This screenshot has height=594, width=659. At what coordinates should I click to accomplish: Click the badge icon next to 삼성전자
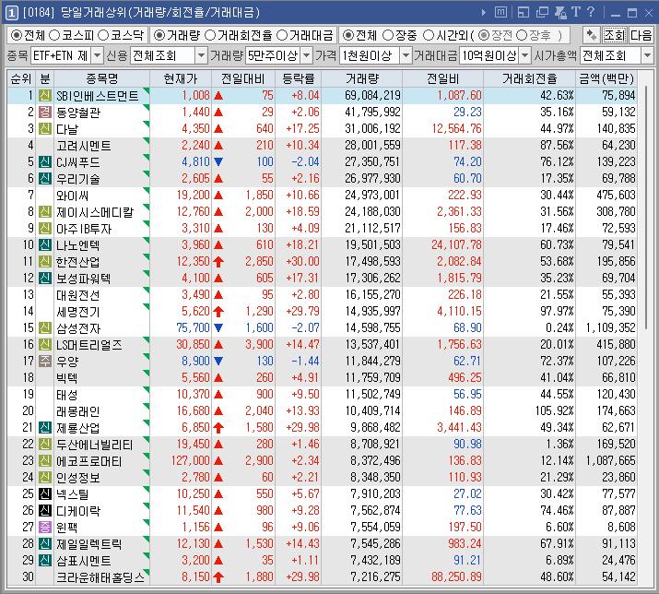(x=45, y=327)
